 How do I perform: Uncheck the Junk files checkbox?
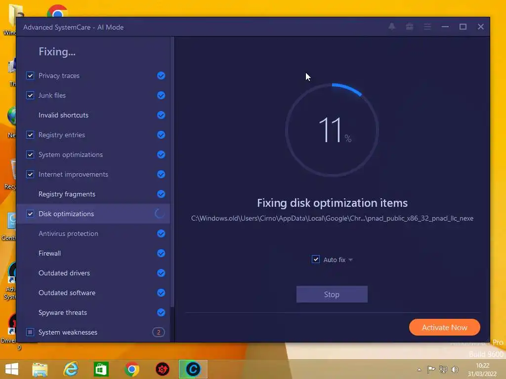(30, 95)
